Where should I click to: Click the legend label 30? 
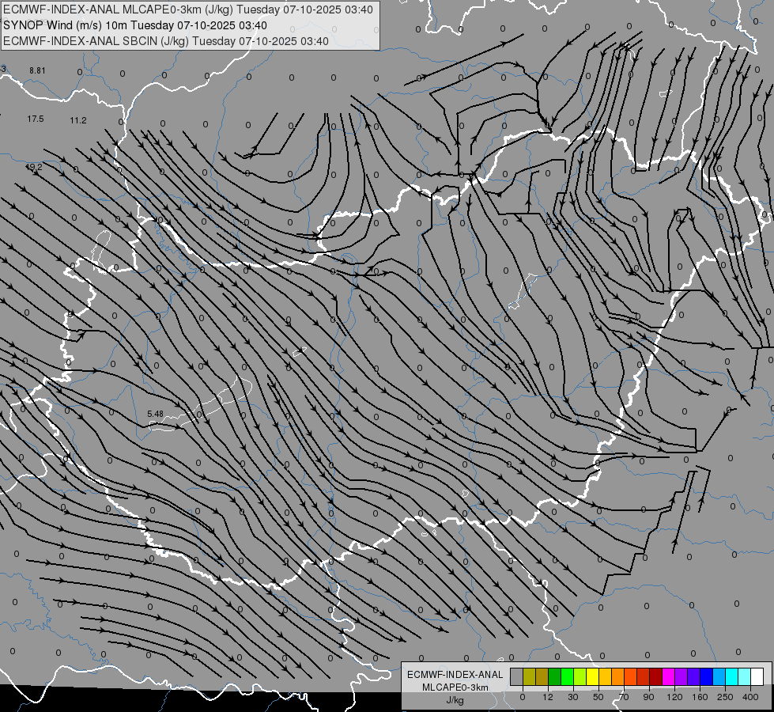(x=573, y=697)
